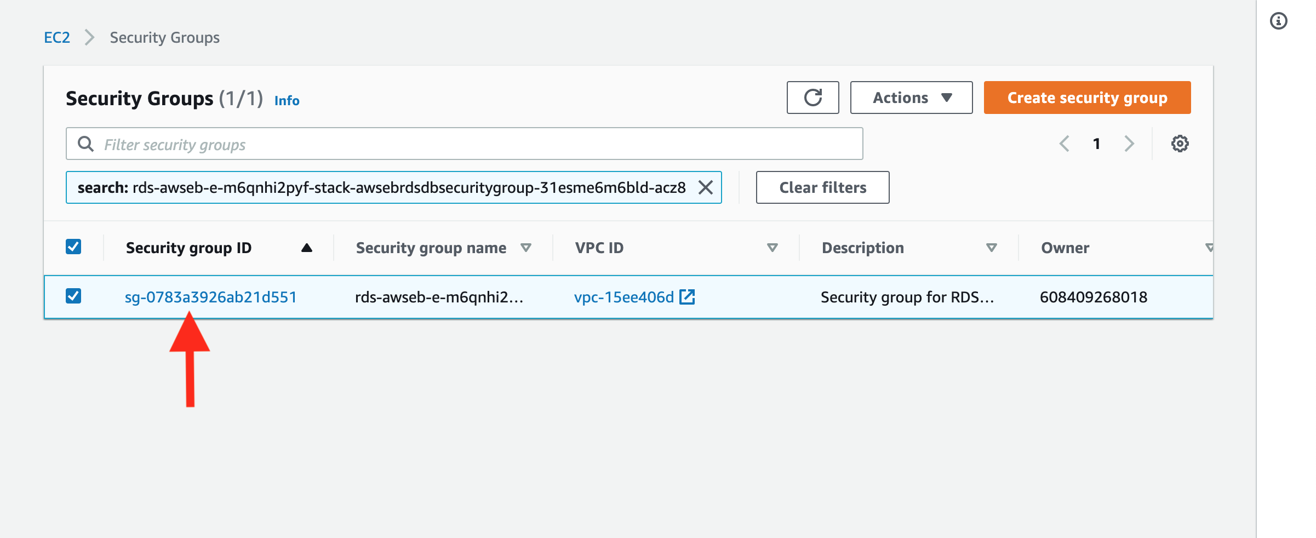
Task: Remove the search filter with the X icon
Action: coord(706,187)
